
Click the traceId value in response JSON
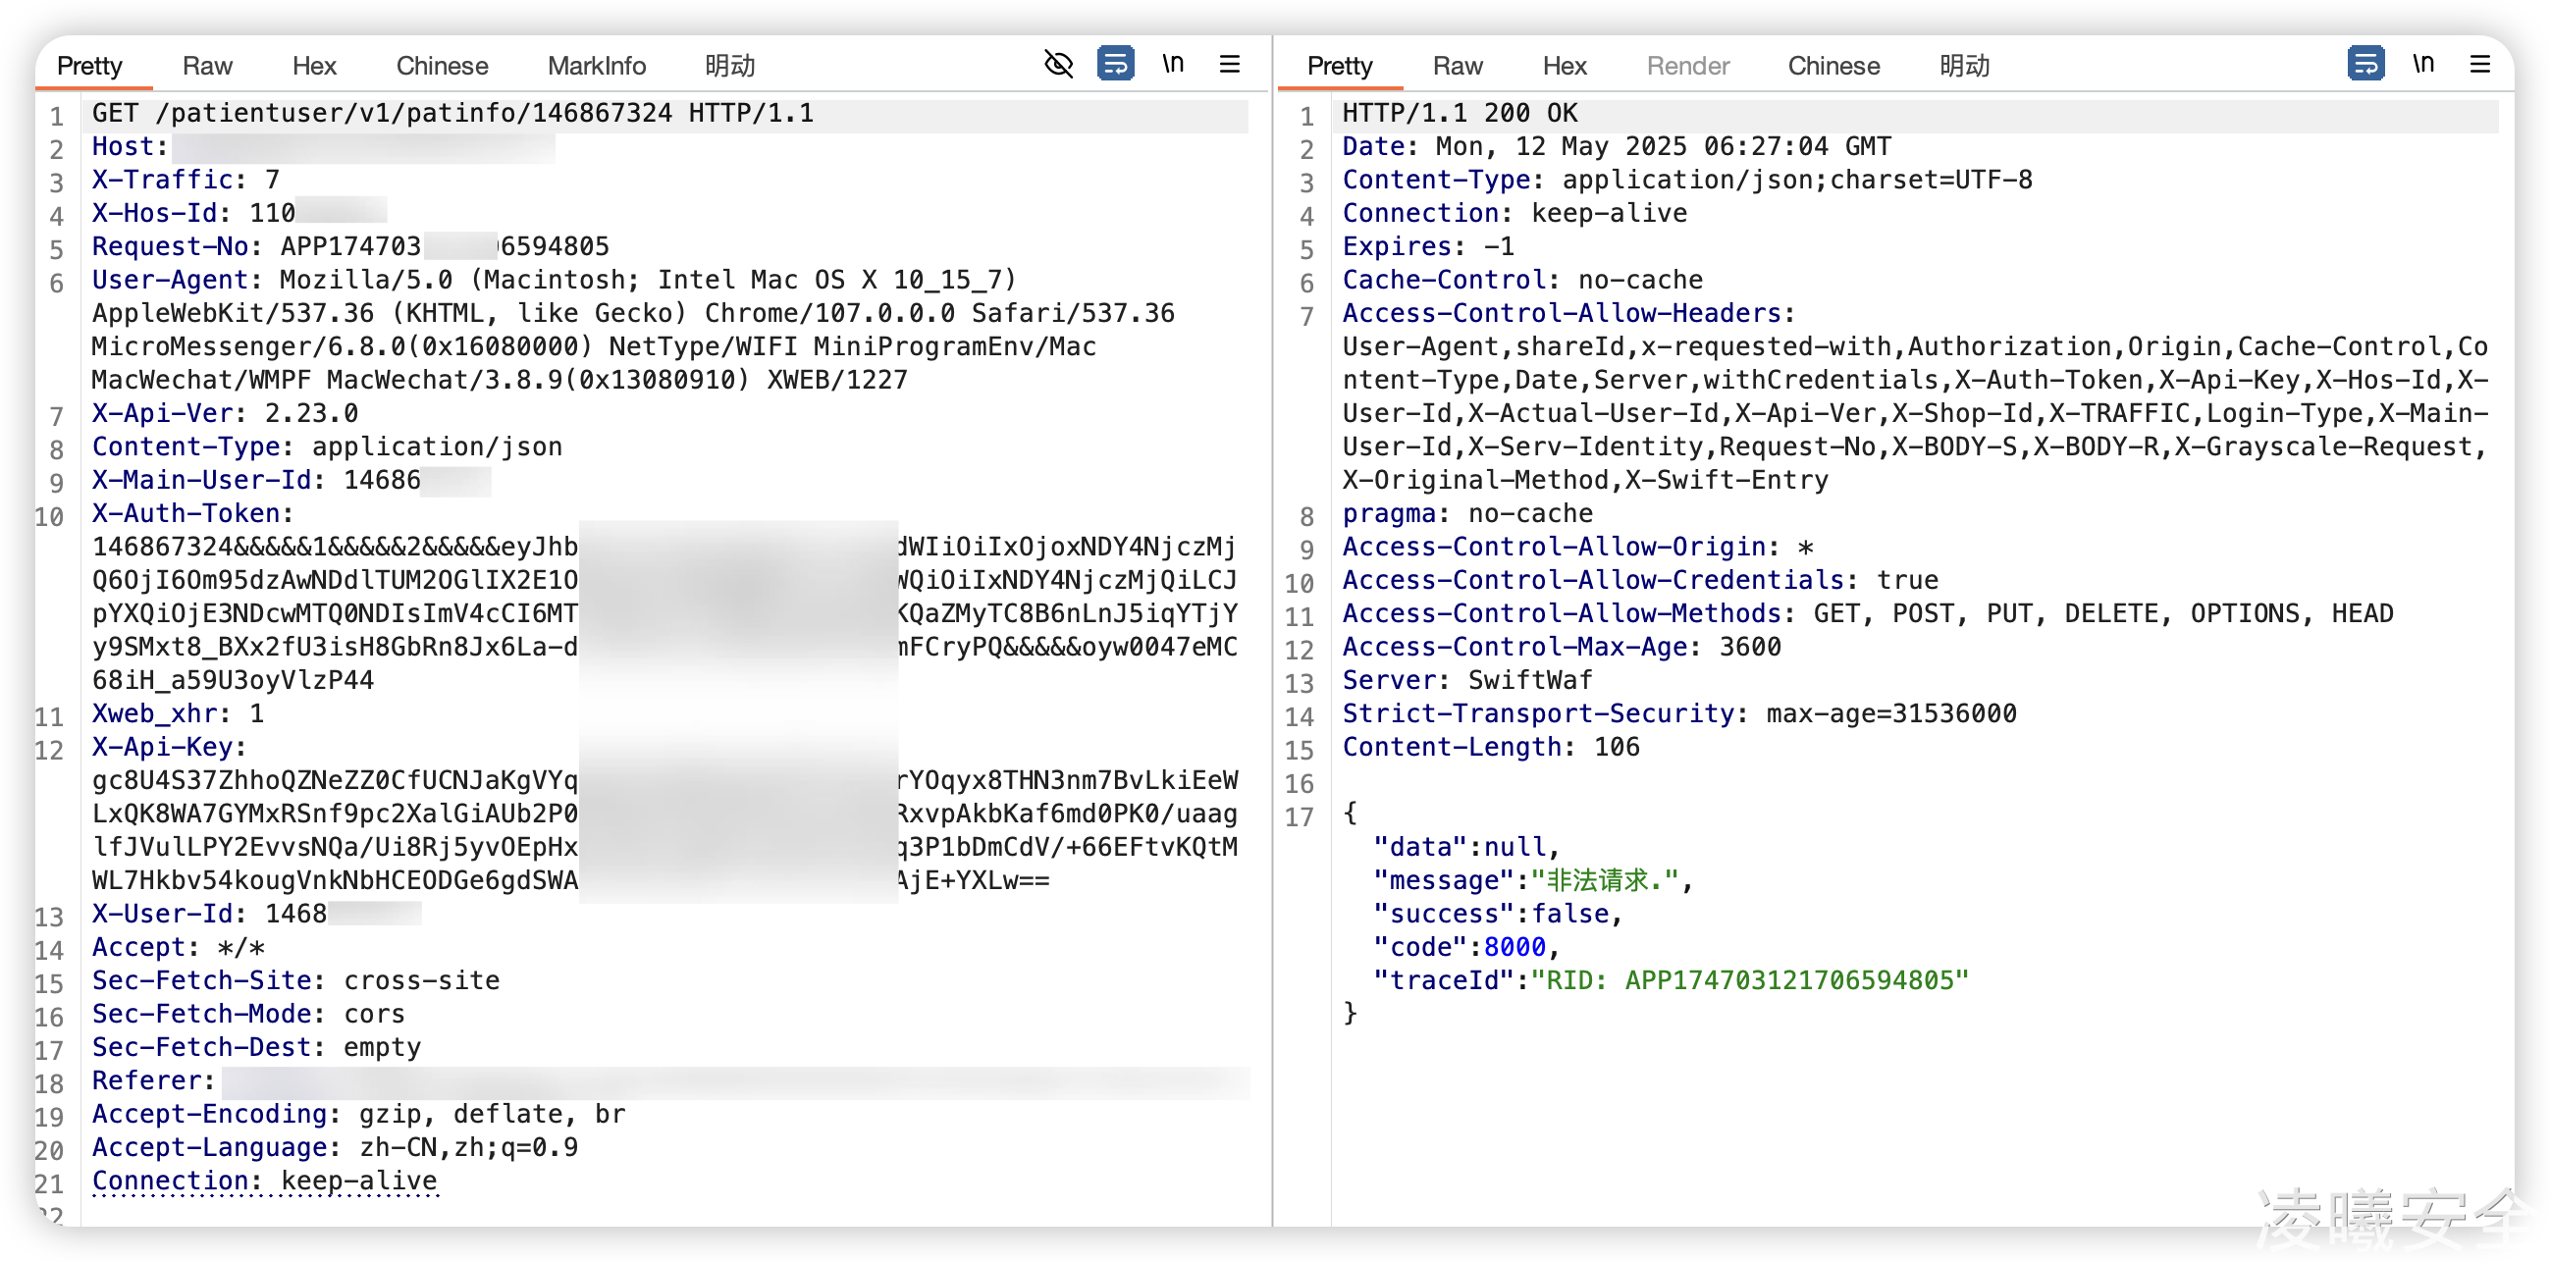pos(1749,981)
